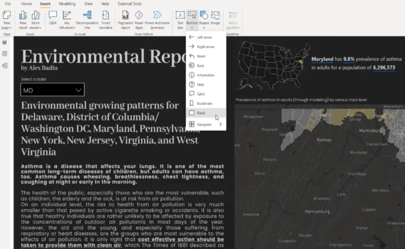Choose Left arrow button option
The height and width of the screenshot is (249, 405).
coord(206,37)
